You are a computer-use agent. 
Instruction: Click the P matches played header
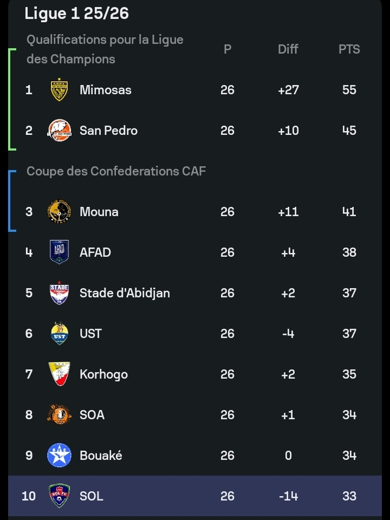coord(227,49)
